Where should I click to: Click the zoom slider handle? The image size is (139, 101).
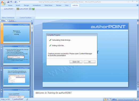click(x=123, y=99)
